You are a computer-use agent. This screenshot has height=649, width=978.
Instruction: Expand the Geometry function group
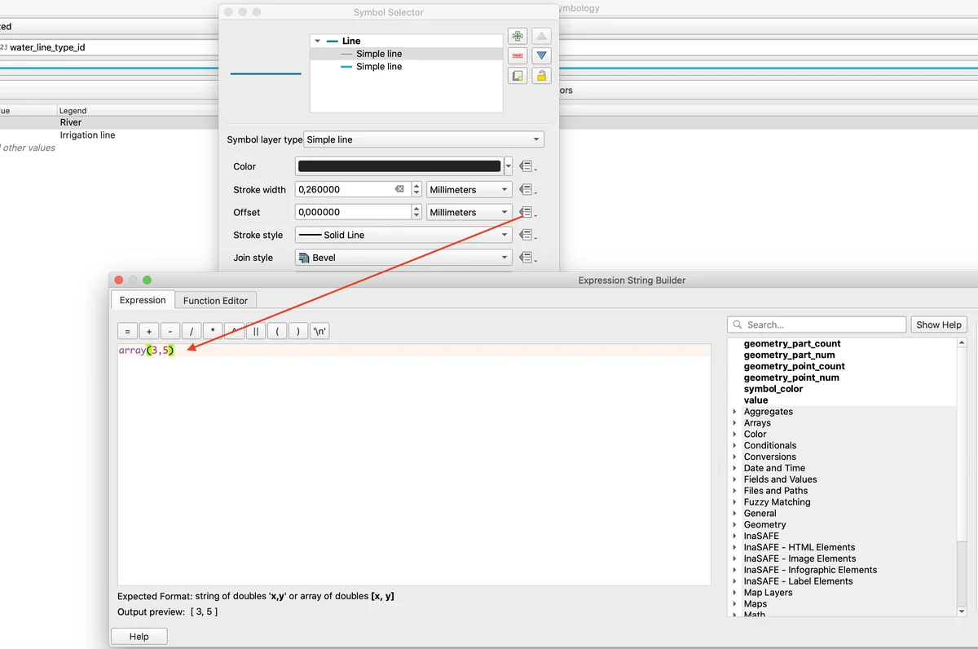click(x=735, y=525)
